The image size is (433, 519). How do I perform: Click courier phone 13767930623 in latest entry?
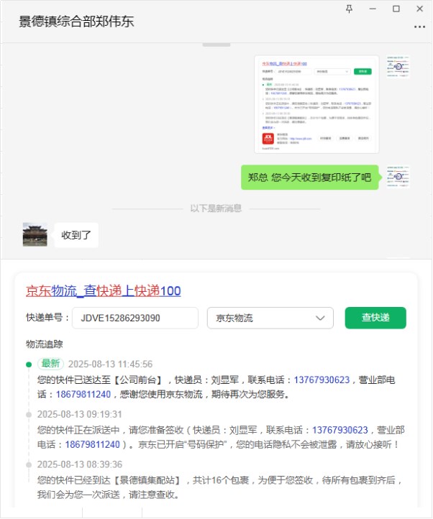click(x=322, y=380)
